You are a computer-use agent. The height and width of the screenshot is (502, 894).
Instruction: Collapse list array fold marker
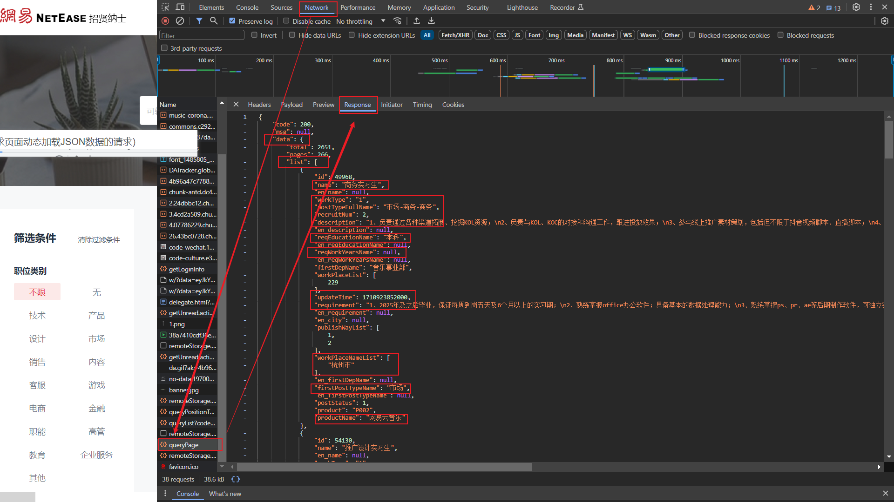tap(245, 162)
